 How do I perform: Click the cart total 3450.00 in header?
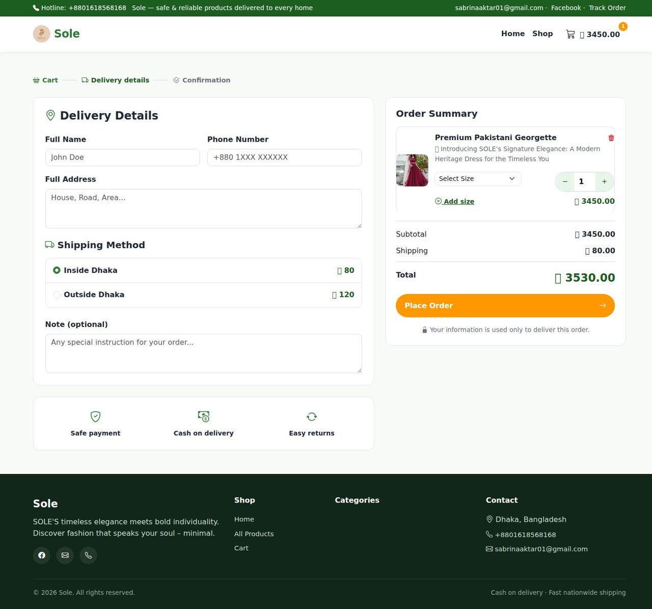(600, 34)
